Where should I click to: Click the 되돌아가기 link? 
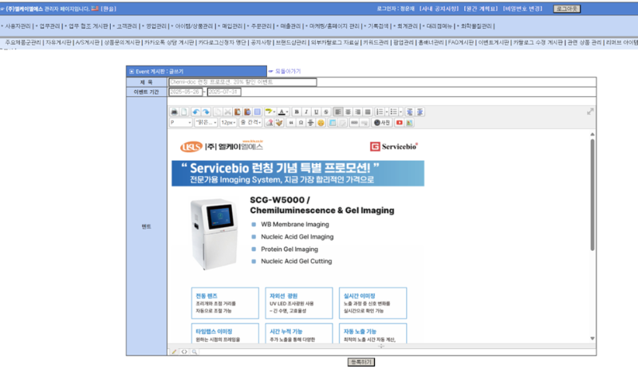[x=288, y=71]
